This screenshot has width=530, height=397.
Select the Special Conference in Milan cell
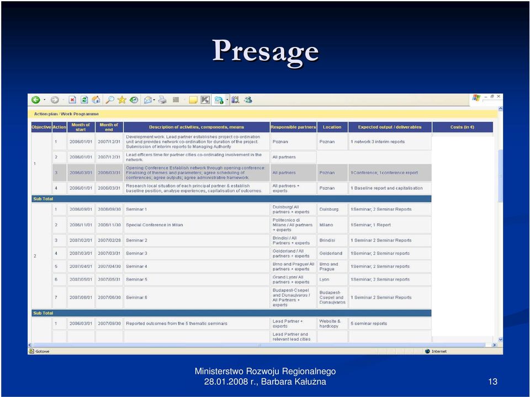click(x=197, y=225)
